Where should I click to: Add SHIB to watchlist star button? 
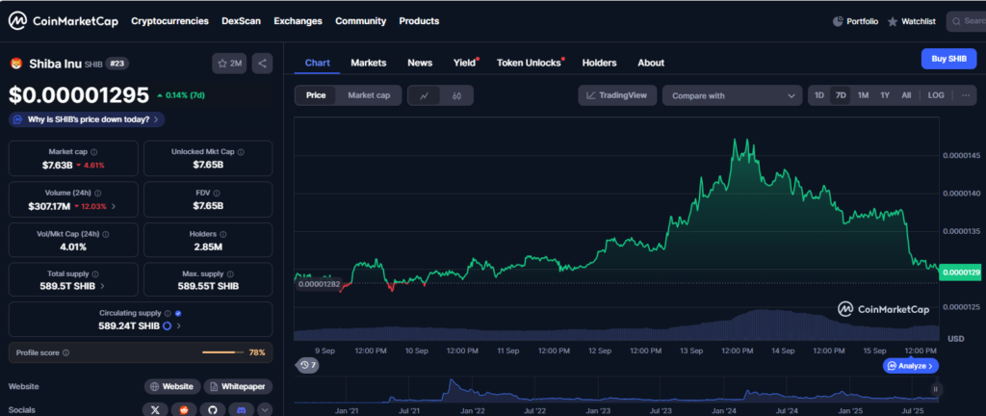pyautogui.click(x=229, y=64)
